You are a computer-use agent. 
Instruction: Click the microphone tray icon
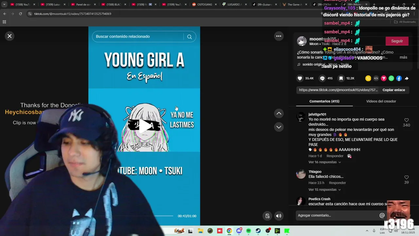pyautogui.click(x=374, y=231)
